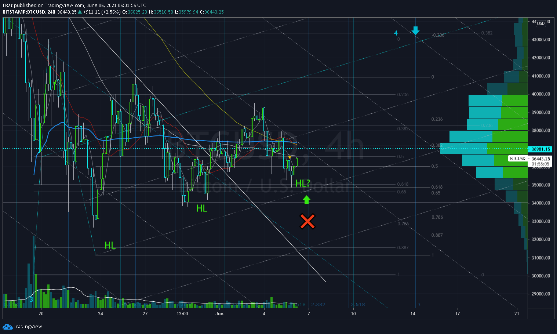Click the cyan 36981.15 price line label

pos(540,149)
